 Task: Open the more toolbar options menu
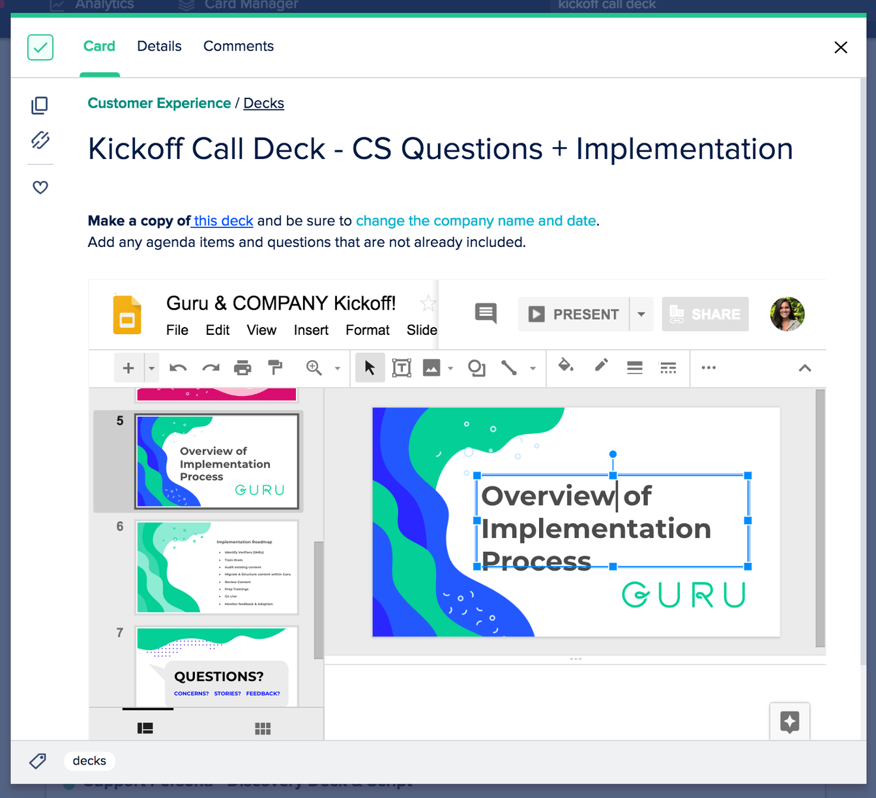click(x=708, y=368)
